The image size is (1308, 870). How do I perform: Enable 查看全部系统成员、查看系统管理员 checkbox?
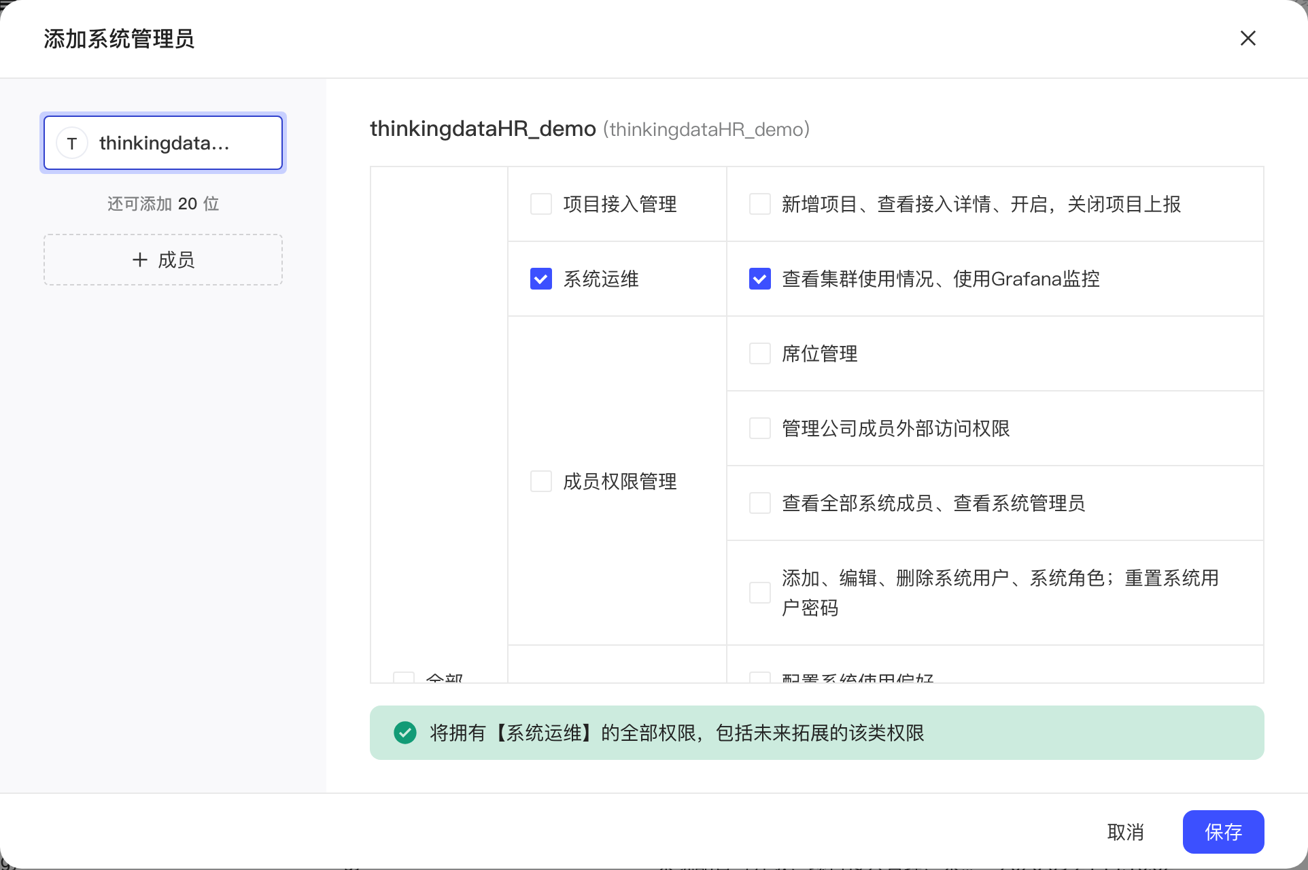coord(760,503)
